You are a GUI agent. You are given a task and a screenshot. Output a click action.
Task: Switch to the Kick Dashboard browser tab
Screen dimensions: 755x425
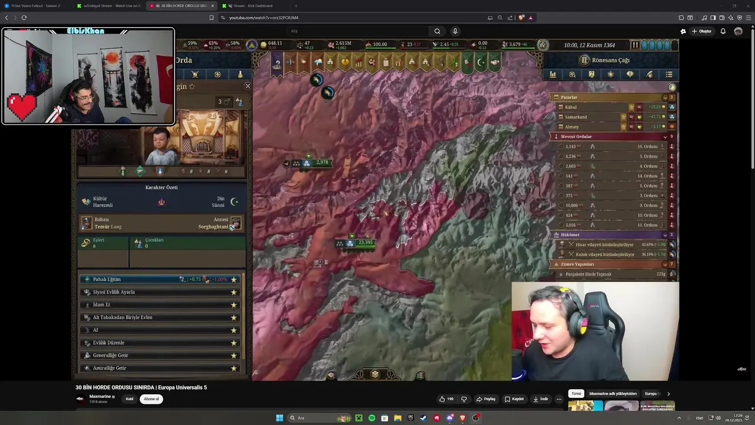(252, 6)
